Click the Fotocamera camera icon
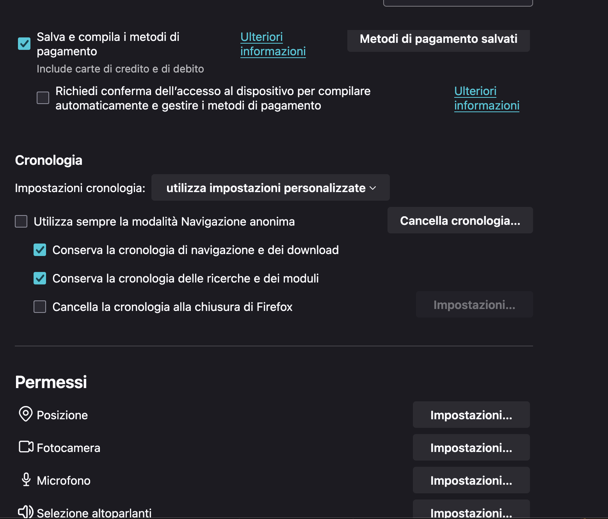The height and width of the screenshot is (519, 608). (x=26, y=447)
